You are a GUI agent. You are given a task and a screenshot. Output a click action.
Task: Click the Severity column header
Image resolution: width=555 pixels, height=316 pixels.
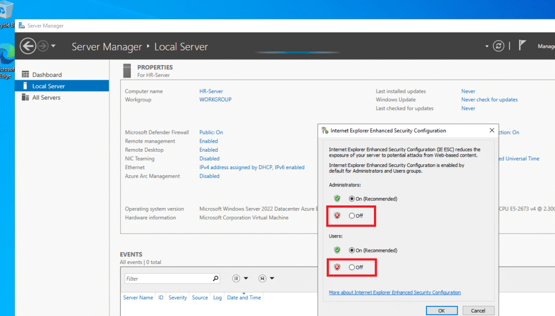[178, 298]
